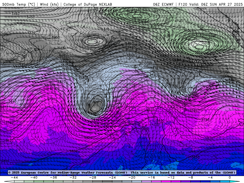Click the 5070 contour label in the low
Screen dimensions: 244x183
pyautogui.click(x=199, y=52)
